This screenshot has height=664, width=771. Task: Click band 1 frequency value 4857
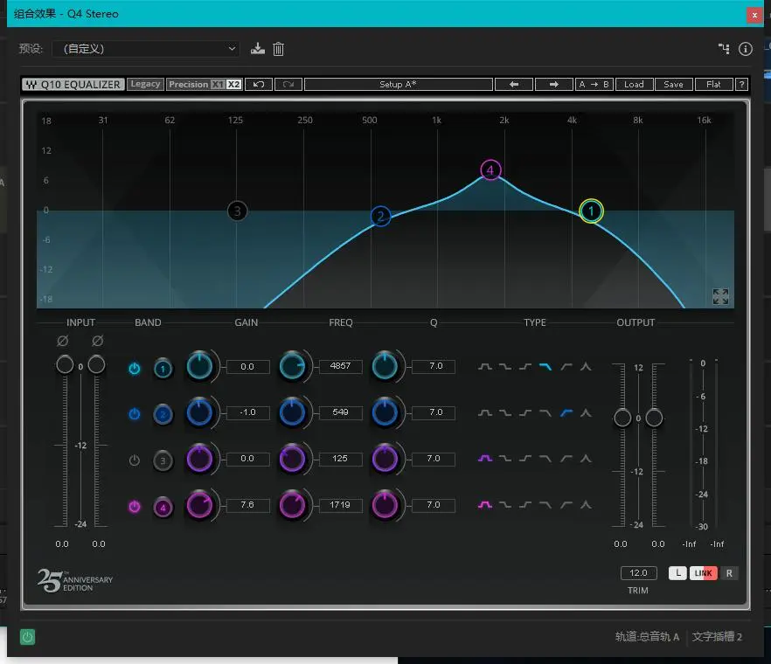[340, 366]
